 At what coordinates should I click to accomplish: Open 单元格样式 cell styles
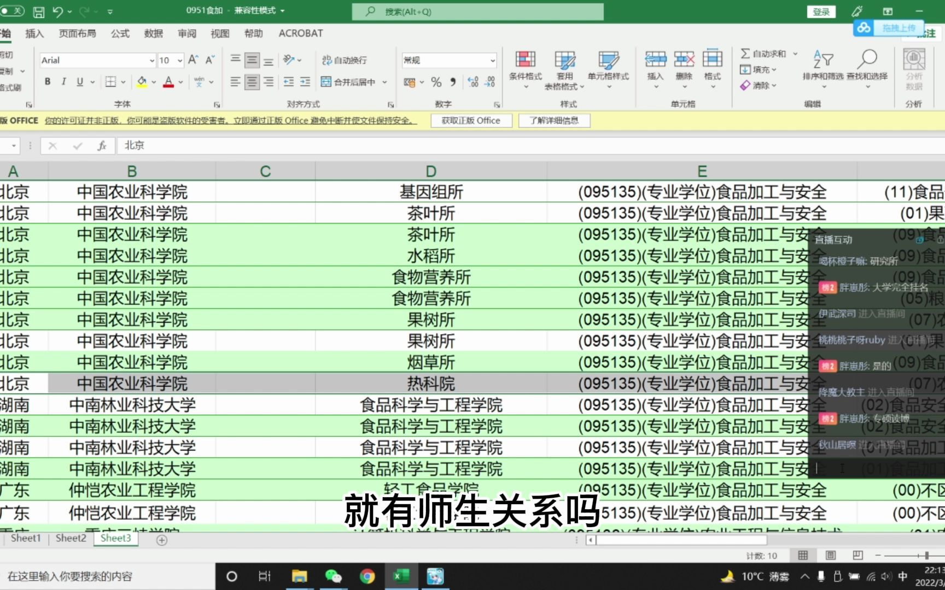click(x=608, y=69)
